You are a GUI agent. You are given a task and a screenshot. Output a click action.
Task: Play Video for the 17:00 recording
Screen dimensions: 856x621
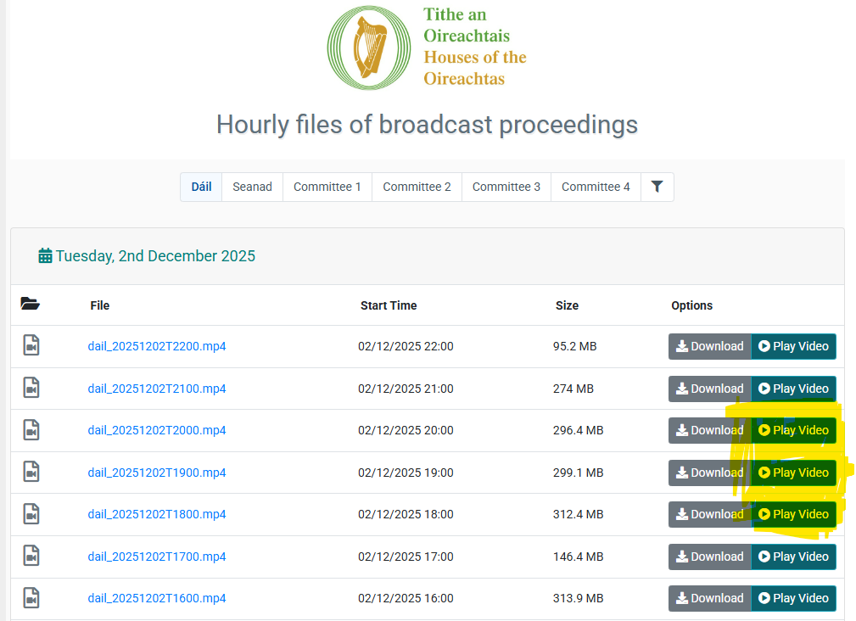point(793,557)
